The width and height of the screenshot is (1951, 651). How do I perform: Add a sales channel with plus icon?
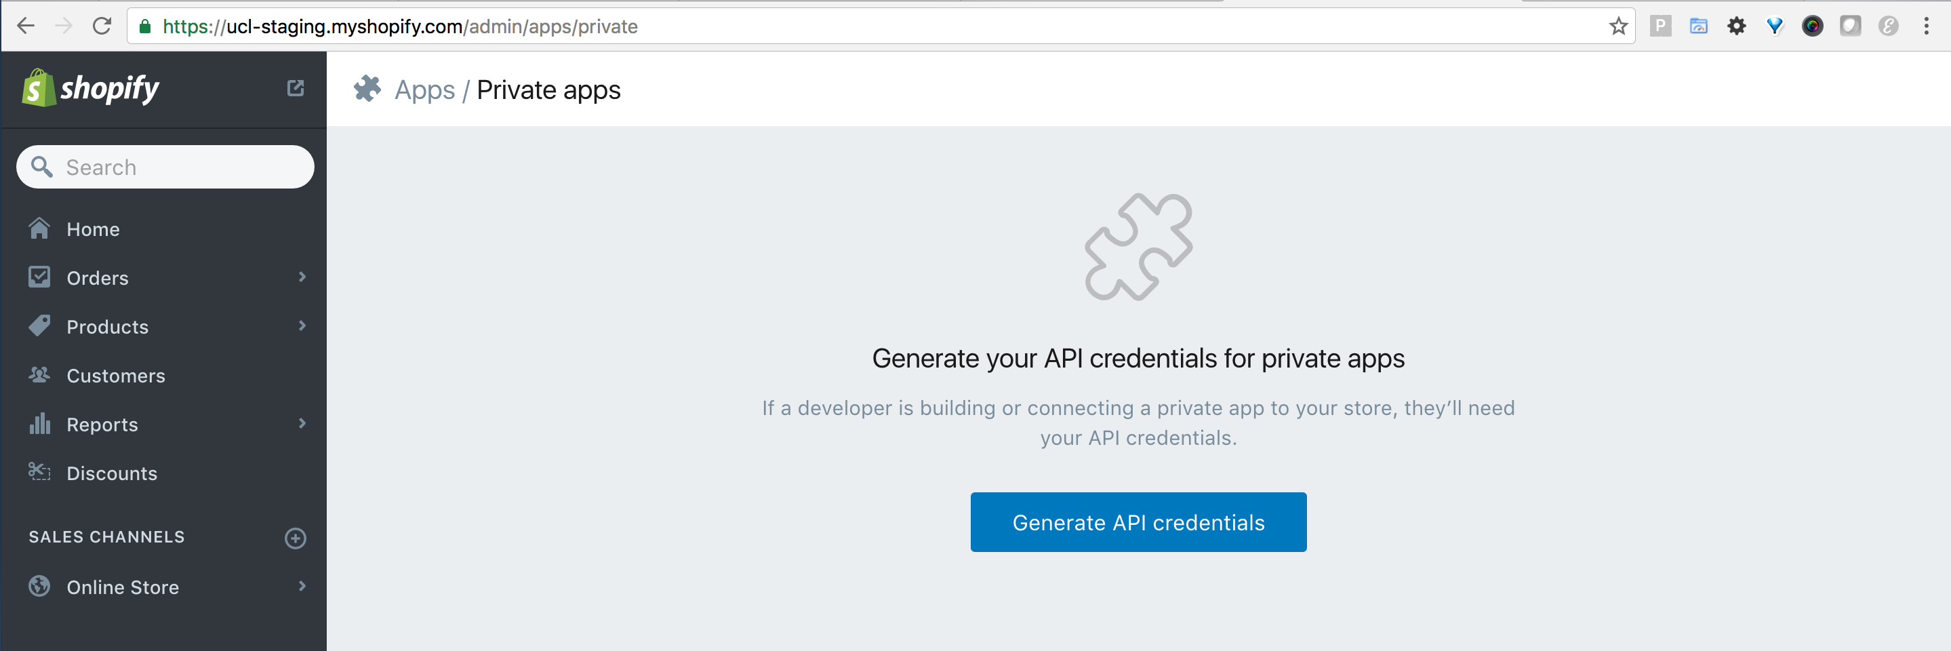click(x=296, y=538)
